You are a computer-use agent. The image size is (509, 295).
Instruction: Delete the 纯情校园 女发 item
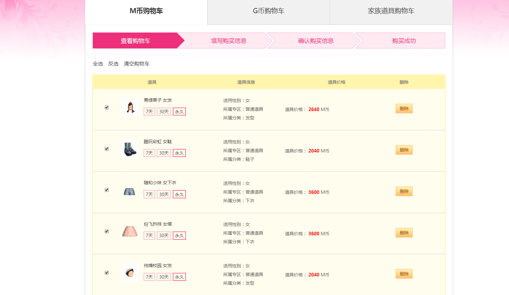[x=404, y=274]
